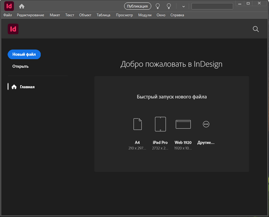Screen dimensions: 269x217
Task: Open the workspace switcher dropdown arrow
Action: [x=183, y=7]
